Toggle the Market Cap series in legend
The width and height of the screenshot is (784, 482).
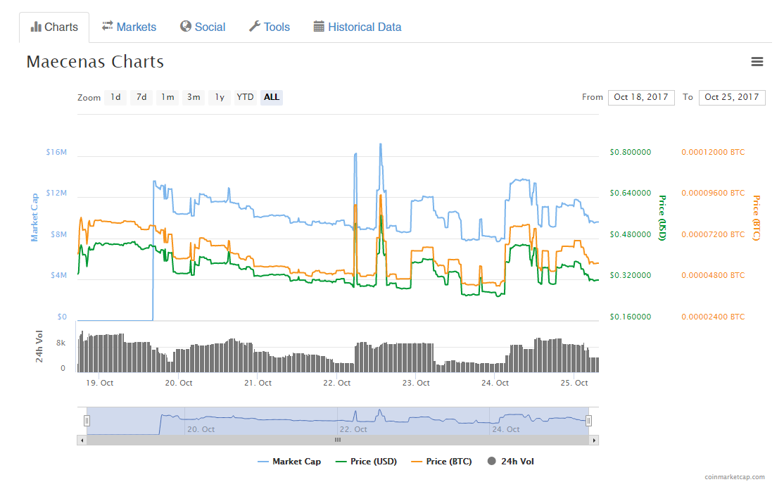[x=289, y=462]
